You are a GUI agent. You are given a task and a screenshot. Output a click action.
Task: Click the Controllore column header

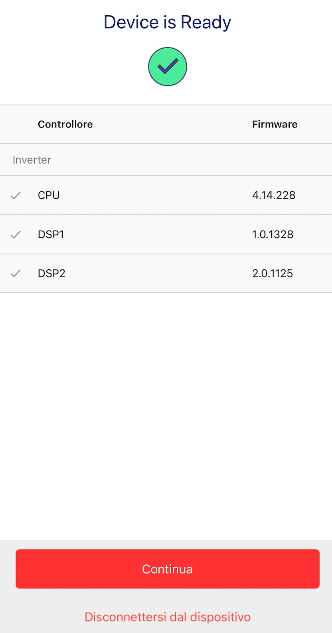point(65,124)
